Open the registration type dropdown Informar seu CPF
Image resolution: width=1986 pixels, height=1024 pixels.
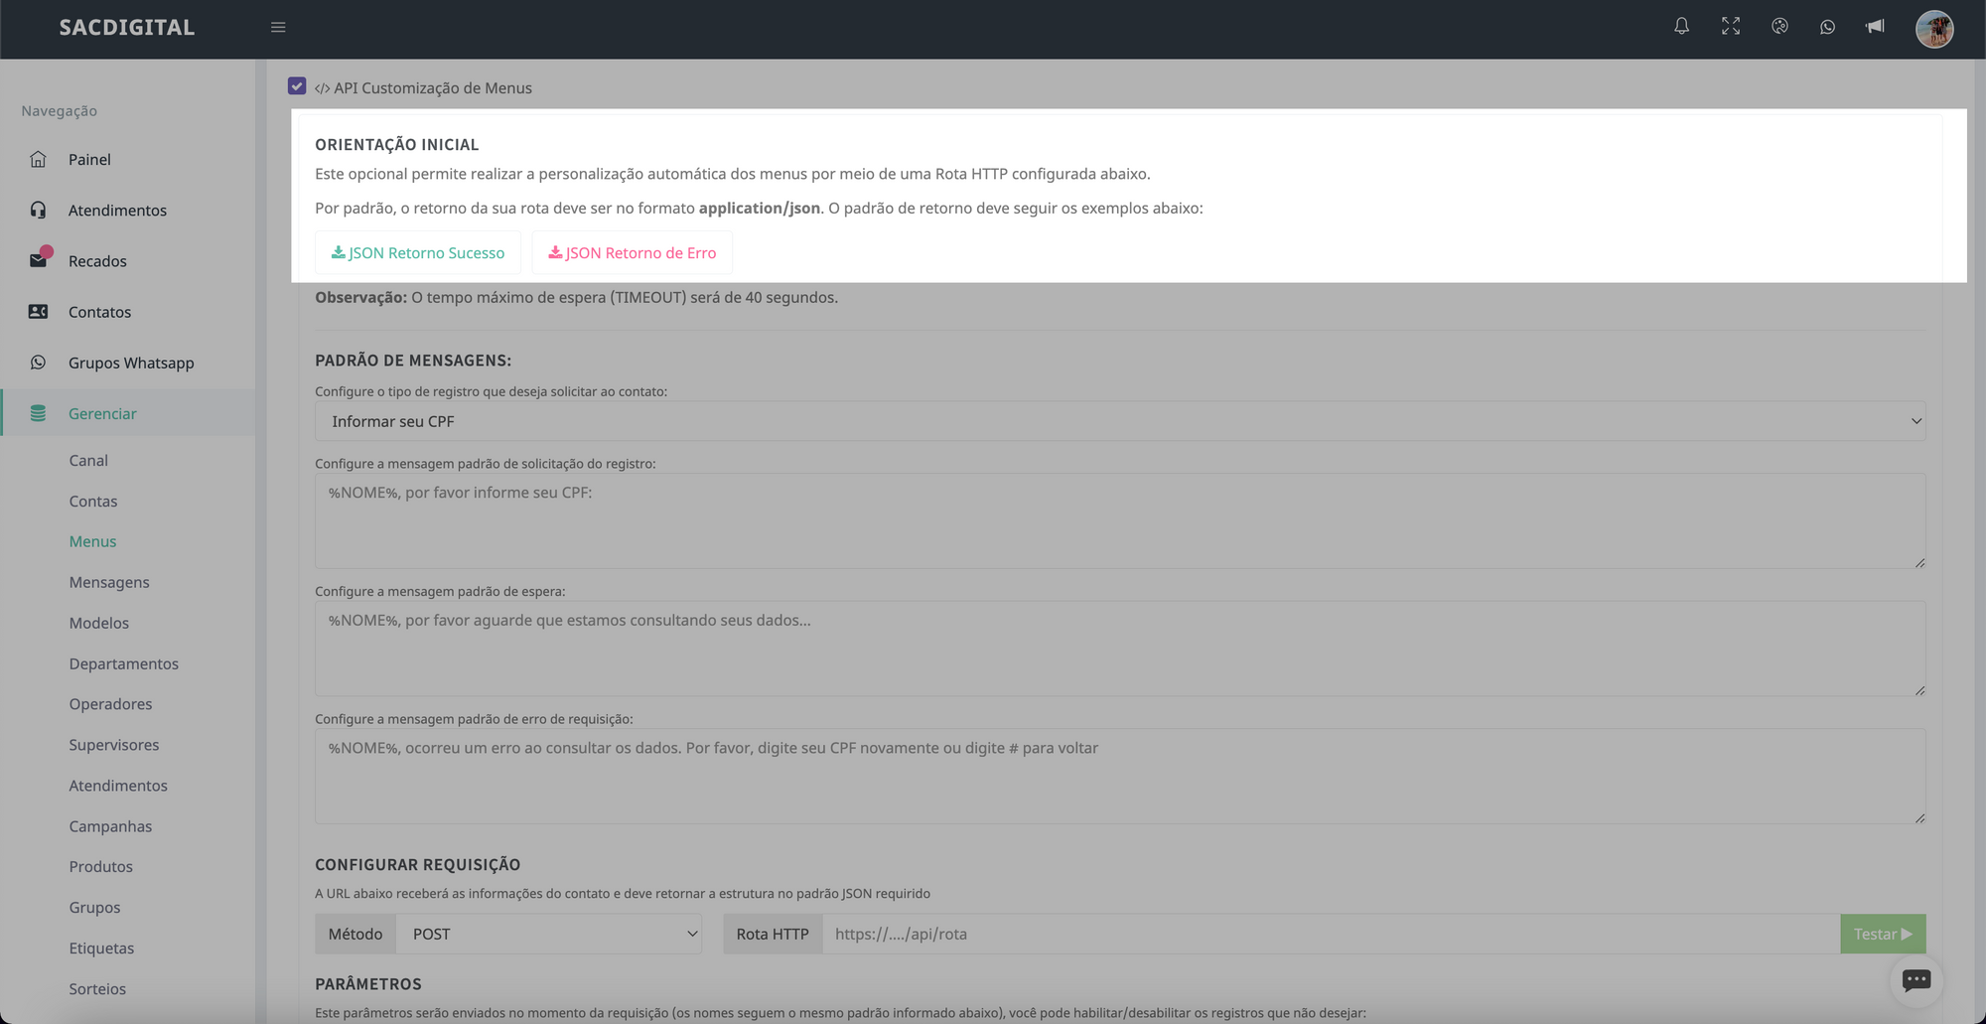point(1120,421)
